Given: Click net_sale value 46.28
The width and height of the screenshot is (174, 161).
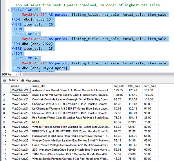Looking at the screenshot, I should [x=118, y=159].
